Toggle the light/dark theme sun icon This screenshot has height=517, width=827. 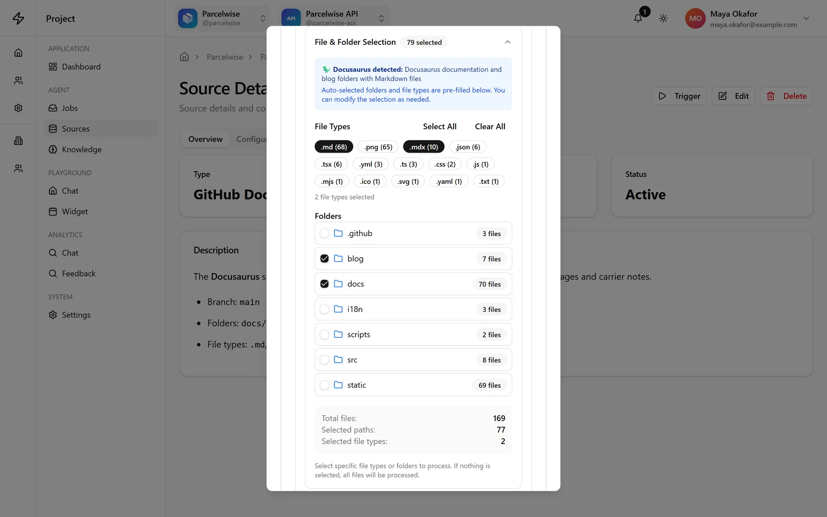(663, 18)
